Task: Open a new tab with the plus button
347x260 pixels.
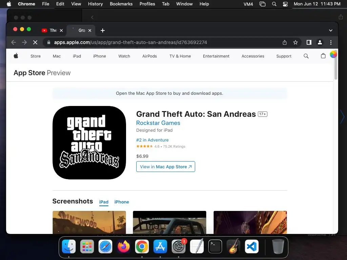Action: pyautogui.click(x=102, y=30)
